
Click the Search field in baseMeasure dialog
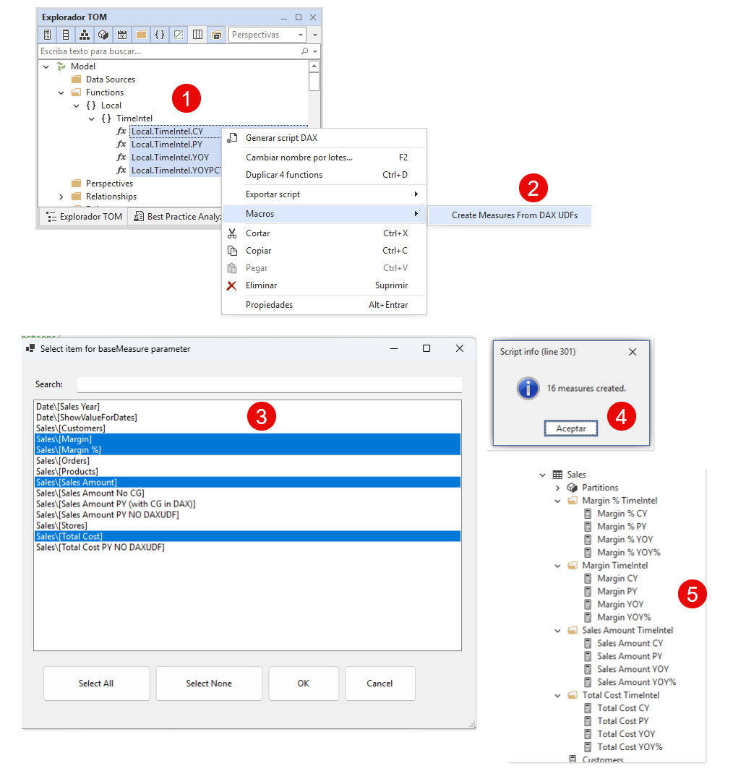(x=270, y=384)
